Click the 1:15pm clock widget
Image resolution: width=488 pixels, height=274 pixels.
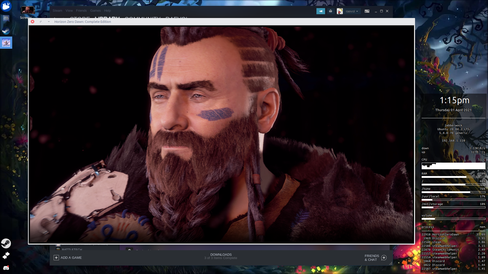point(454,100)
